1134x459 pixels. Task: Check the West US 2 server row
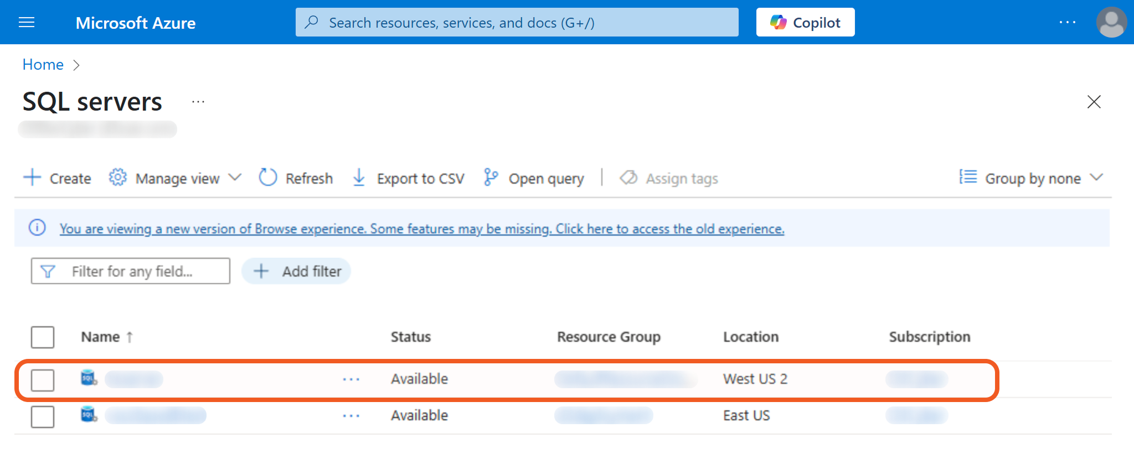43,380
